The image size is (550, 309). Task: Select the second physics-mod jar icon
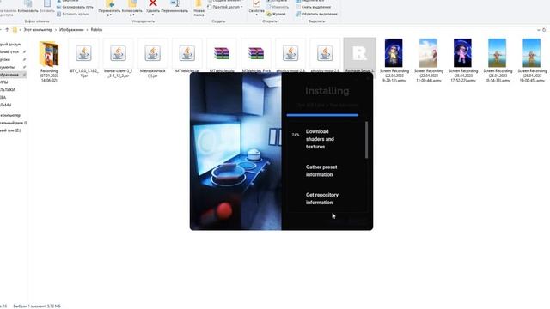coord(325,53)
